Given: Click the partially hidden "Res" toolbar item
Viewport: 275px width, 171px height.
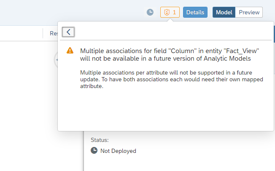Looking at the screenshot, I should click(x=54, y=33).
